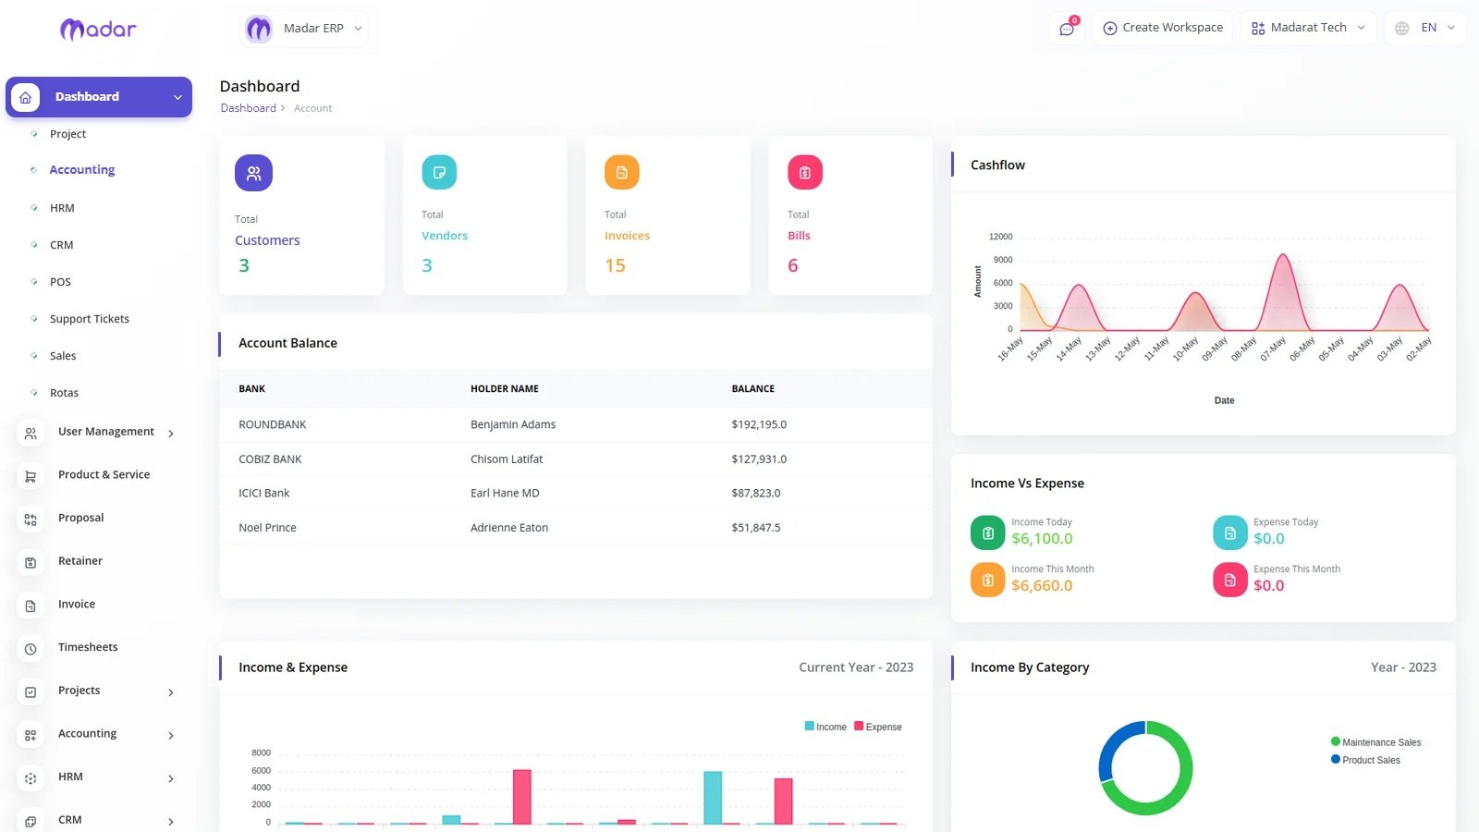Click the Total Customers card icon
Screen dimensions: 1479x832
pyautogui.click(x=253, y=173)
